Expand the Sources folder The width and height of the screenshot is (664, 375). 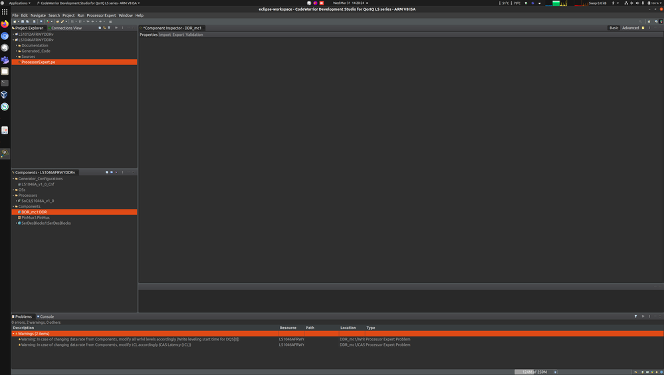17,57
